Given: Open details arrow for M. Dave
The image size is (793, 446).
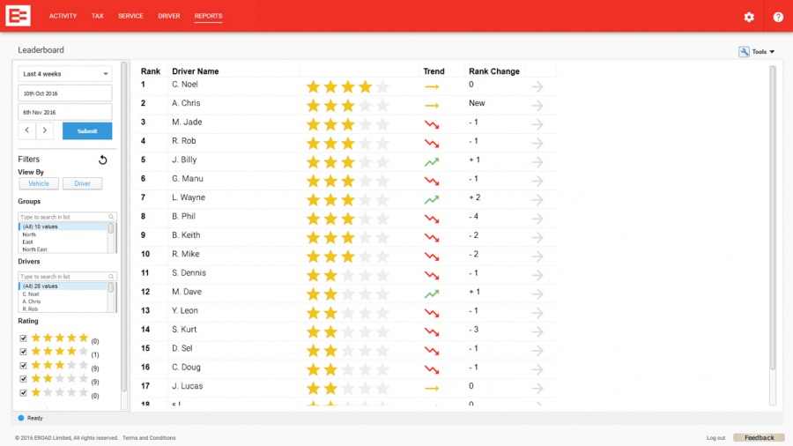Looking at the screenshot, I should 537,294.
